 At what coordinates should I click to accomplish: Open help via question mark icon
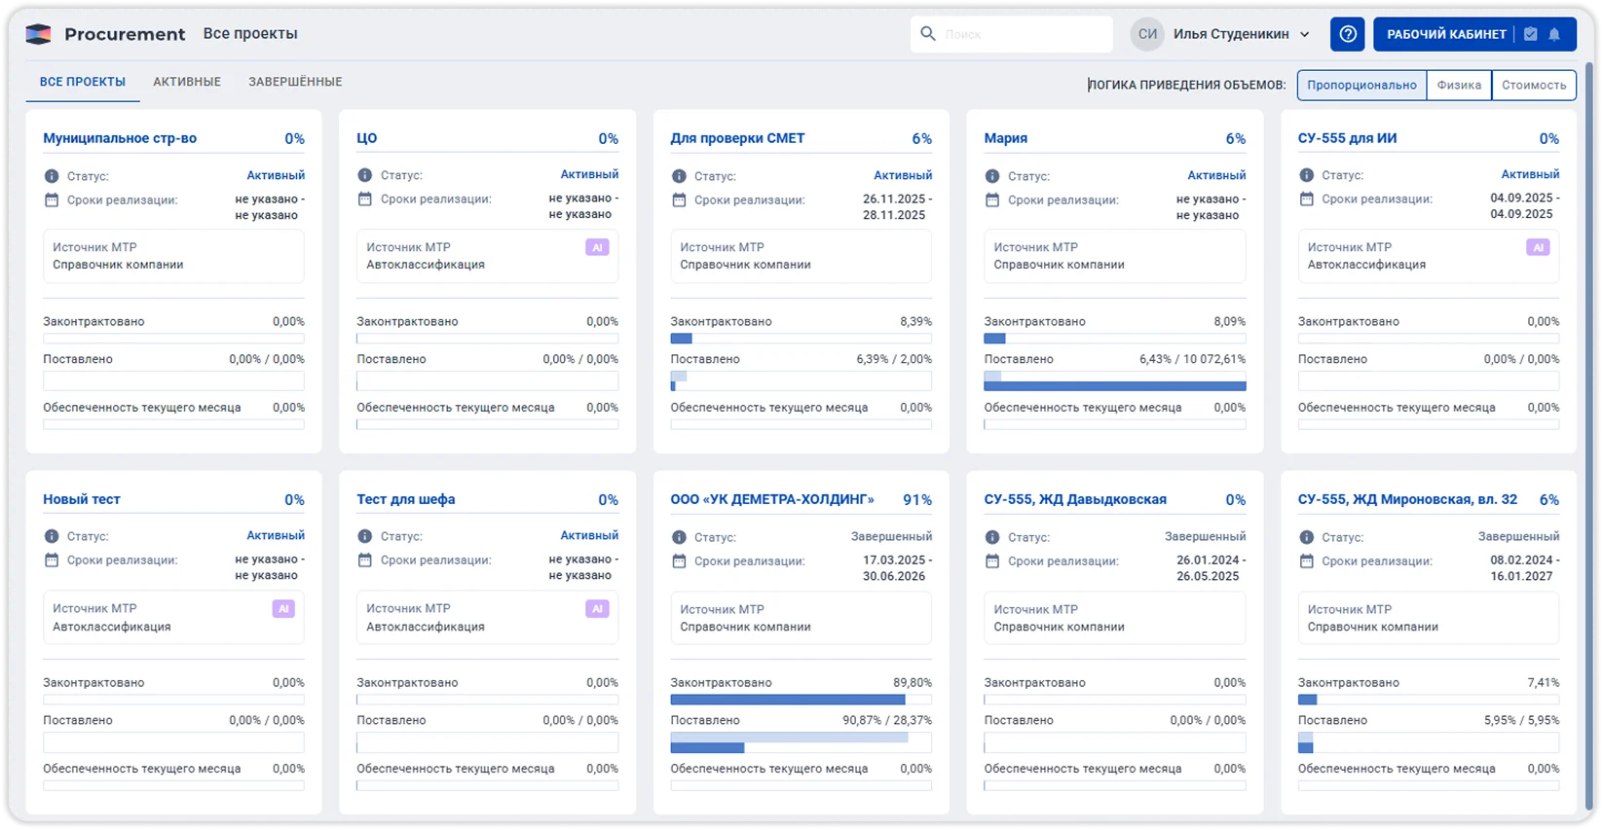[x=1347, y=34]
